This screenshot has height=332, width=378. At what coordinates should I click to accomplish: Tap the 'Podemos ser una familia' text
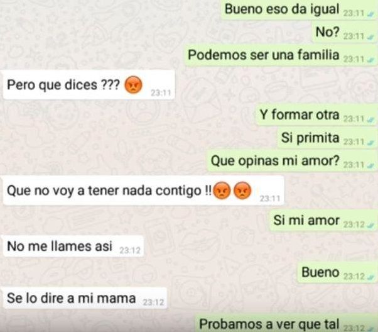point(264,55)
